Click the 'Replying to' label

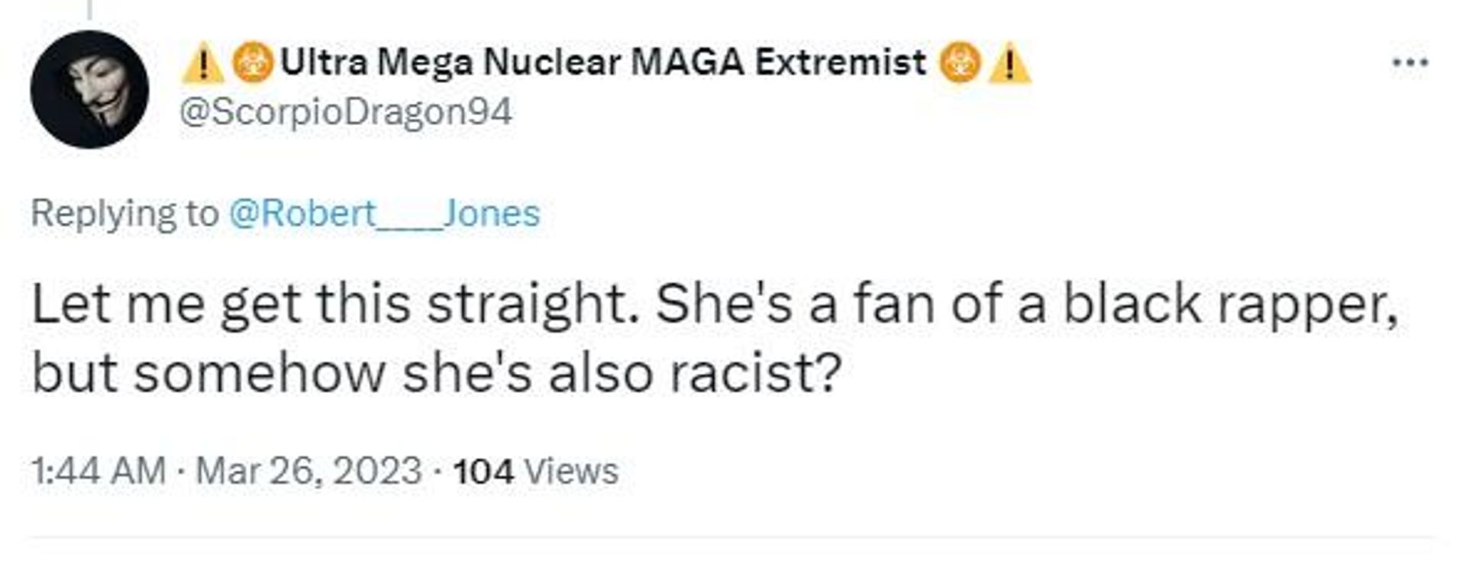tap(124, 214)
